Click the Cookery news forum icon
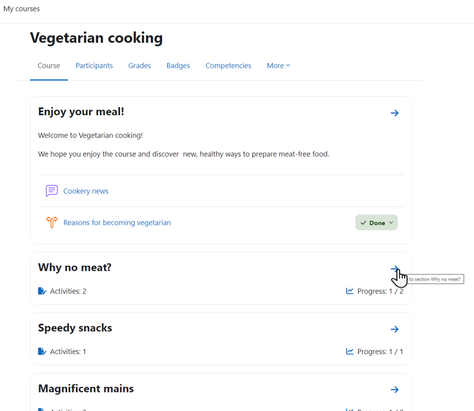This screenshot has height=411, width=474. 52,191
